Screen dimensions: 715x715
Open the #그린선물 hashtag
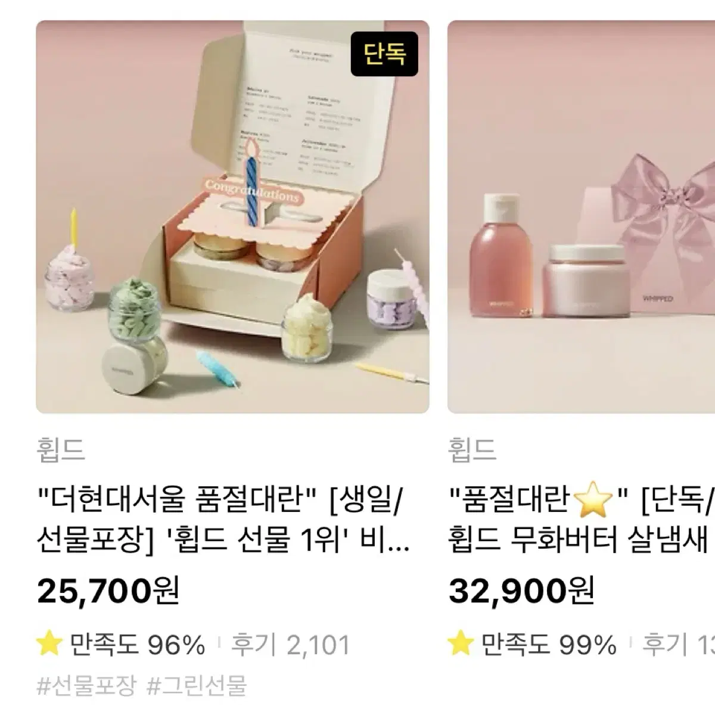point(197,686)
